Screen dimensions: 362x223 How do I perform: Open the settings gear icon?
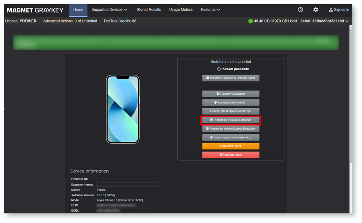point(316,10)
